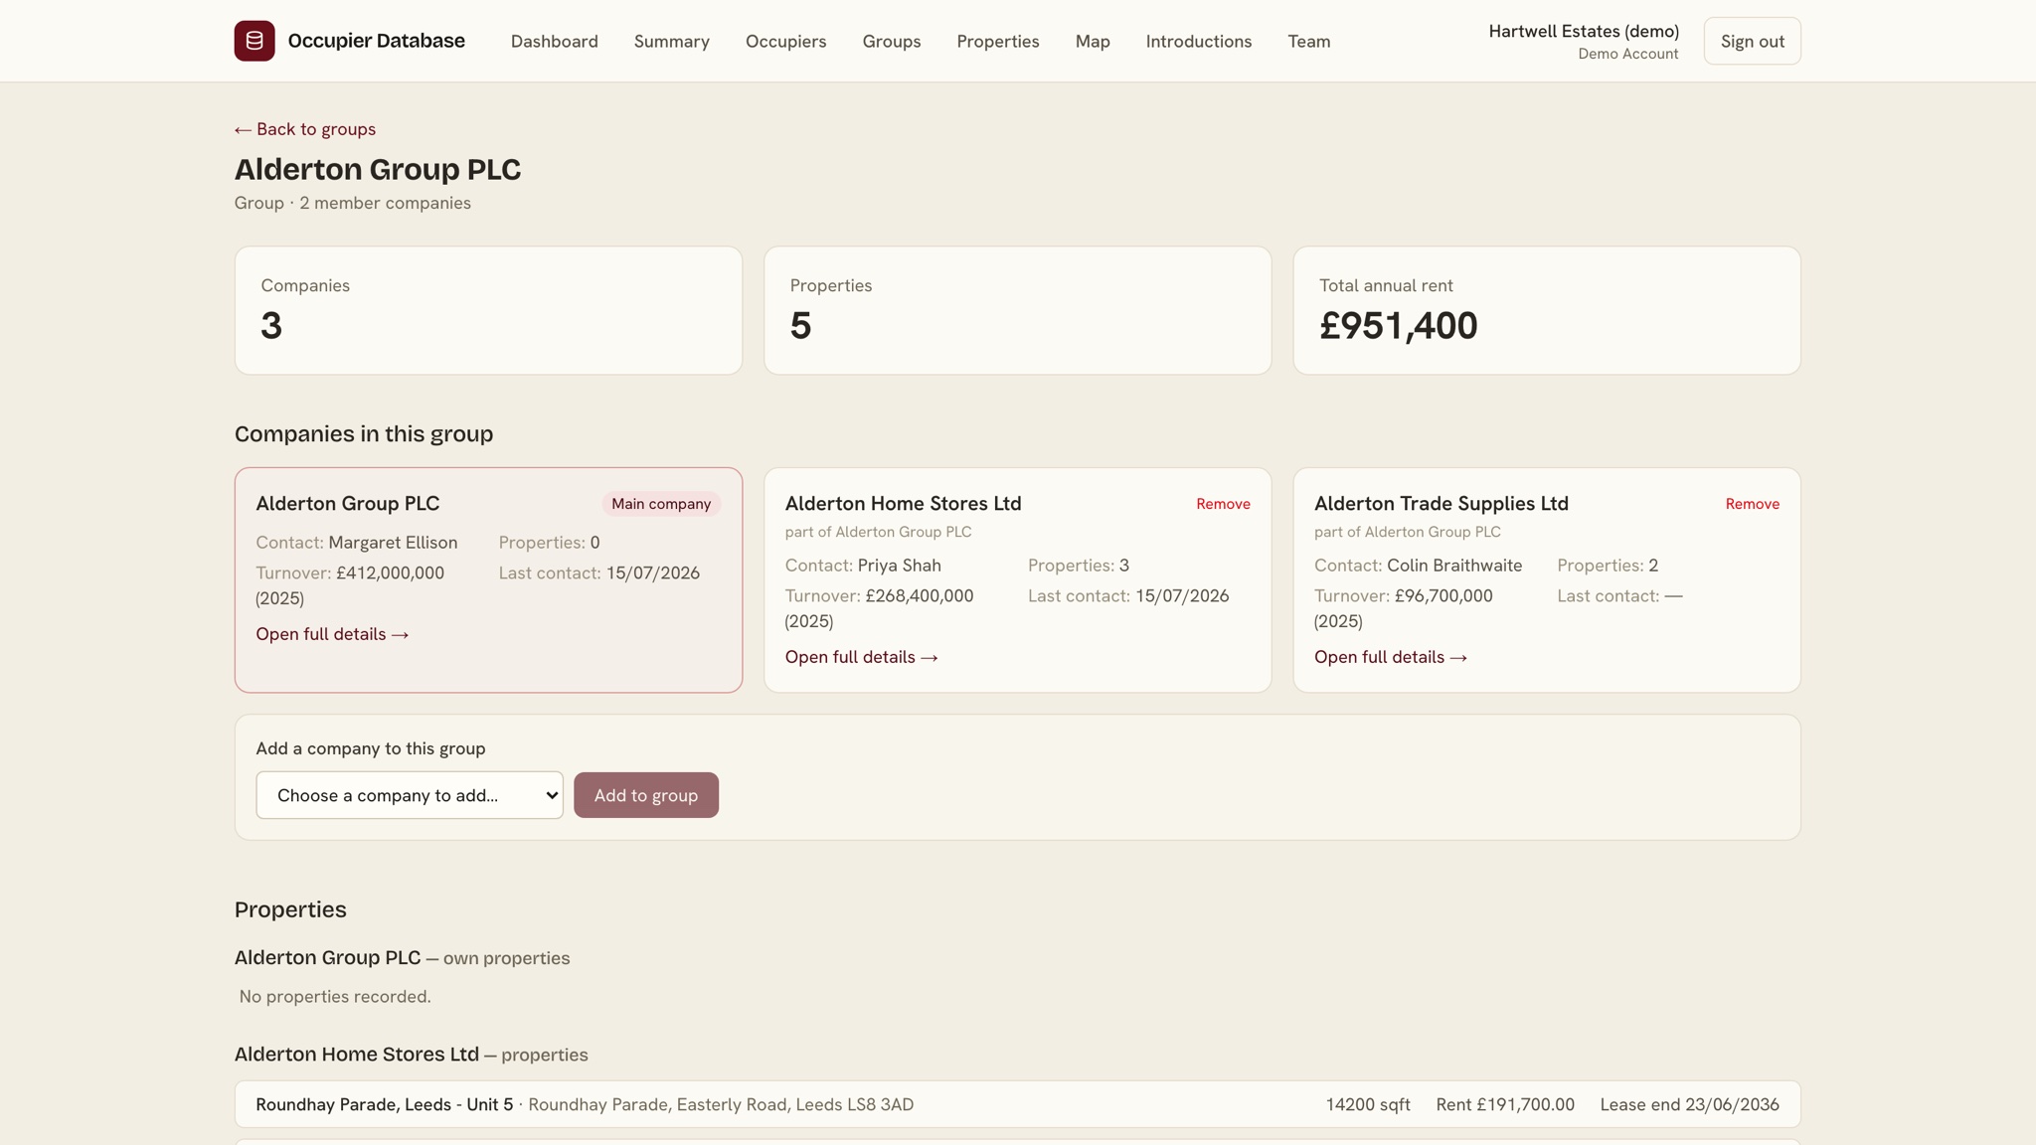The width and height of the screenshot is (2036, 1145).
Task: Select the Roundhay Parade, Leeds - Unit 5 row
Action: click(1018, 1104)
